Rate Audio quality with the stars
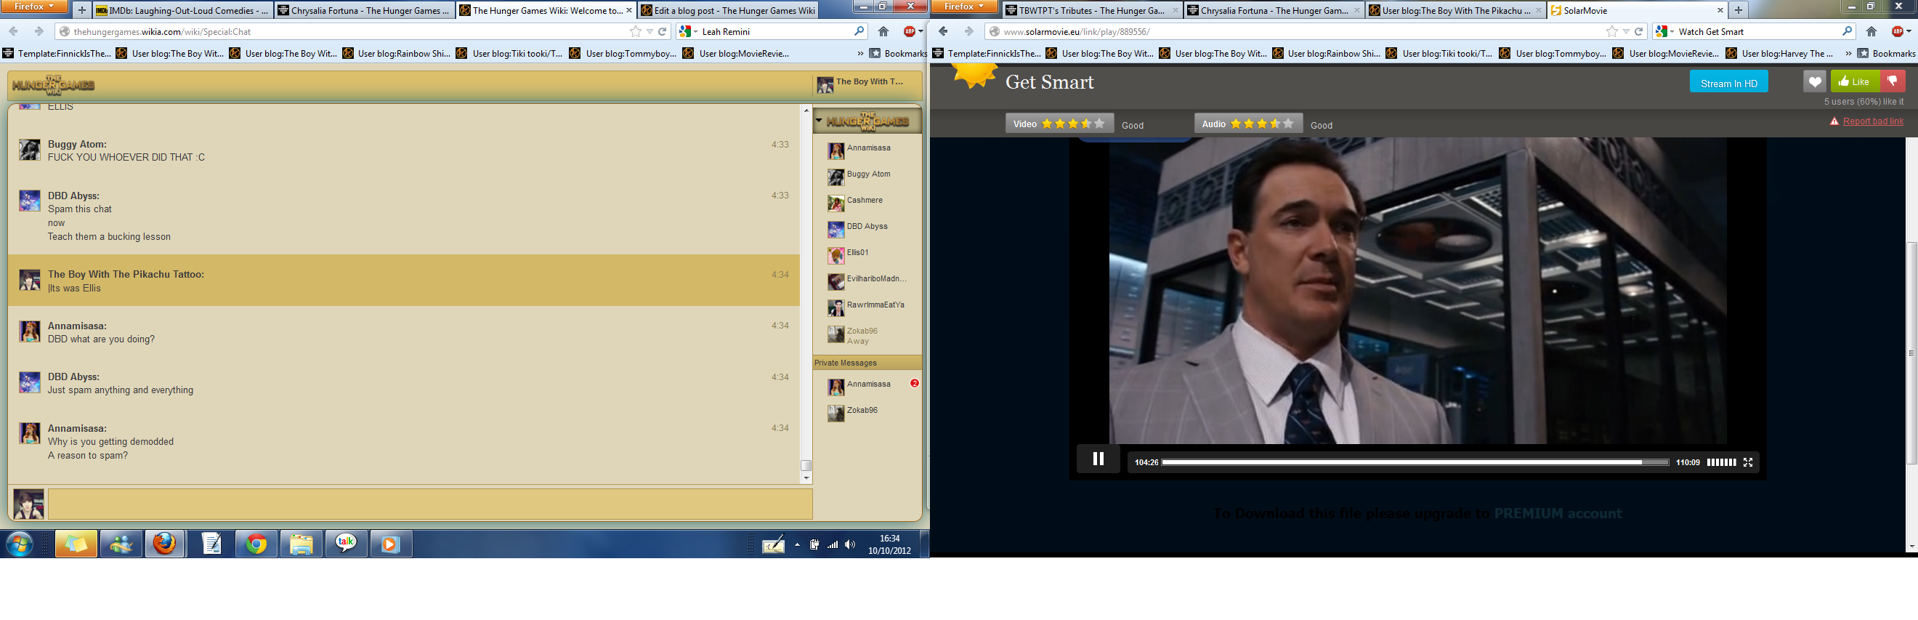 1262,124
